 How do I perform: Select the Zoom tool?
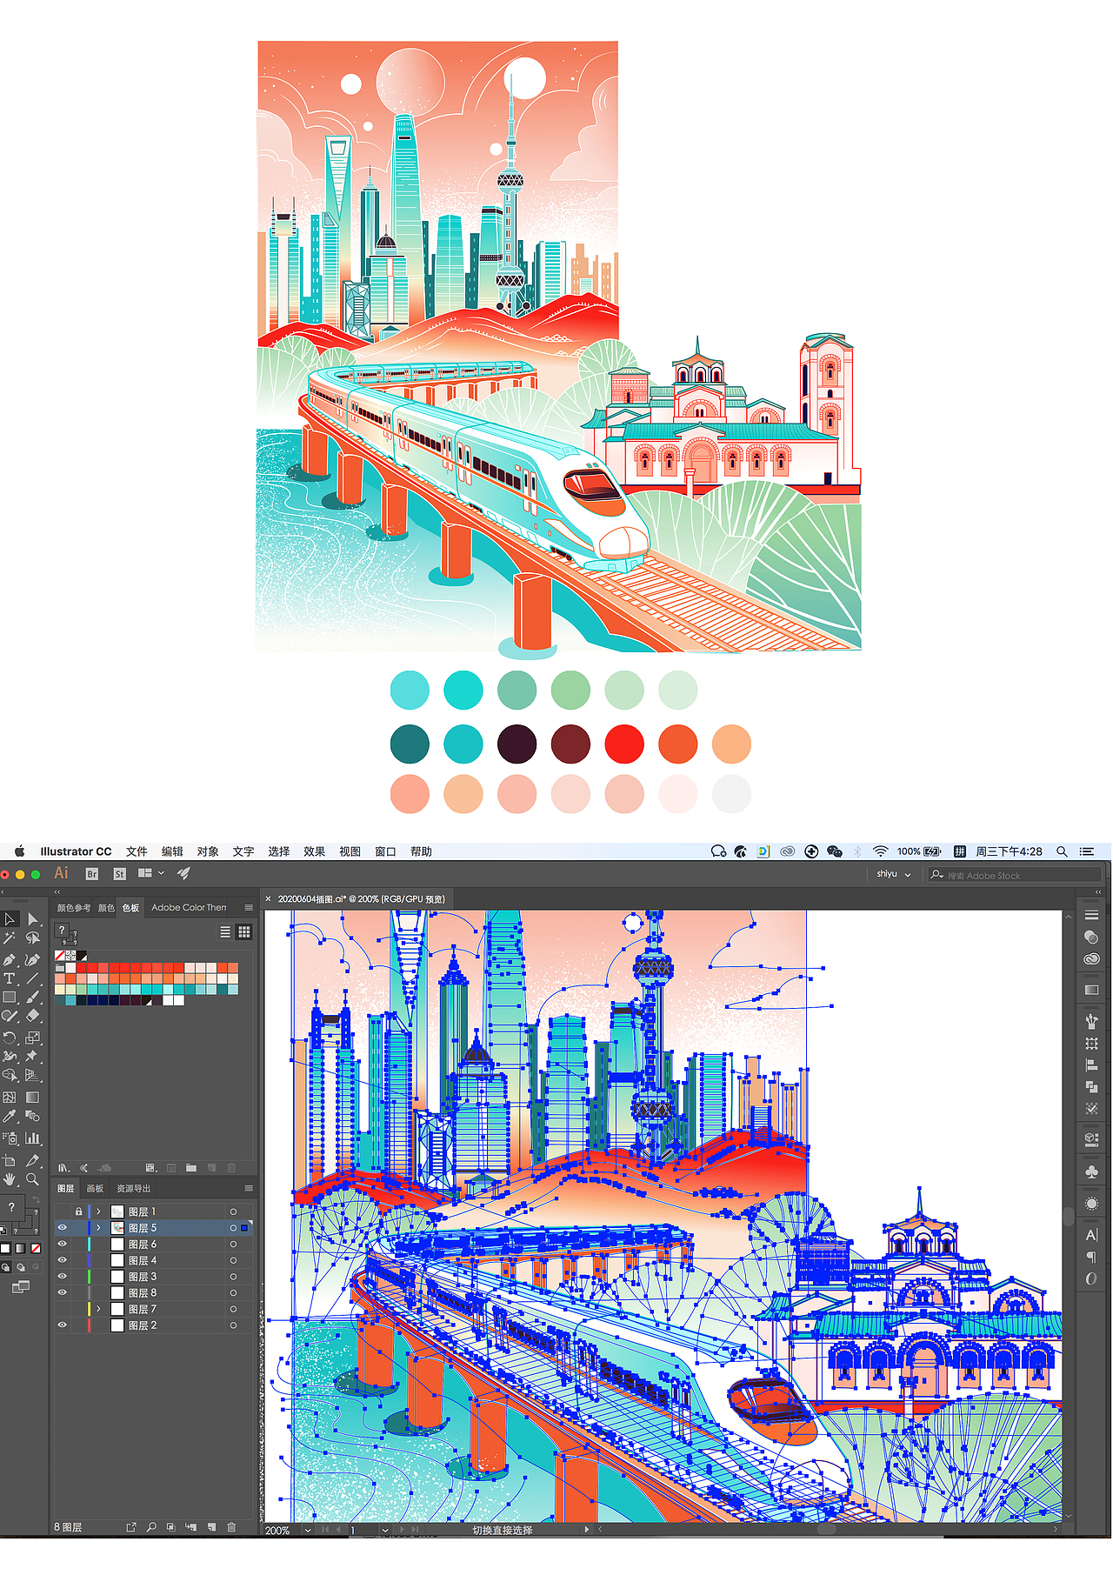pyautogui.click(x=32, y=1179)
